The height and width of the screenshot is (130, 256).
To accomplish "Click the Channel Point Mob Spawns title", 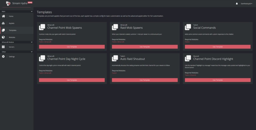I will (65, 28).
